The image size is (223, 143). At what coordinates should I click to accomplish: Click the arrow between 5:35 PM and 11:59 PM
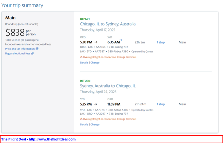click(x=96, y=104)
